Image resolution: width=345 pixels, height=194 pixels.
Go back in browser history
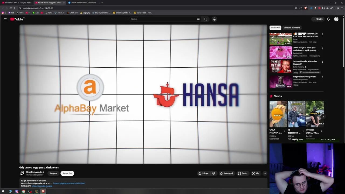point(3,8)
